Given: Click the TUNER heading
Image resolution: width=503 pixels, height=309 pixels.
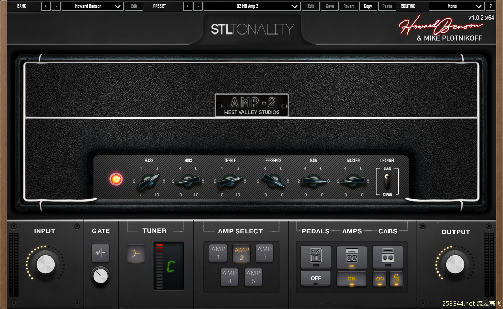Looking at the screenshot, I should [154, 231].
